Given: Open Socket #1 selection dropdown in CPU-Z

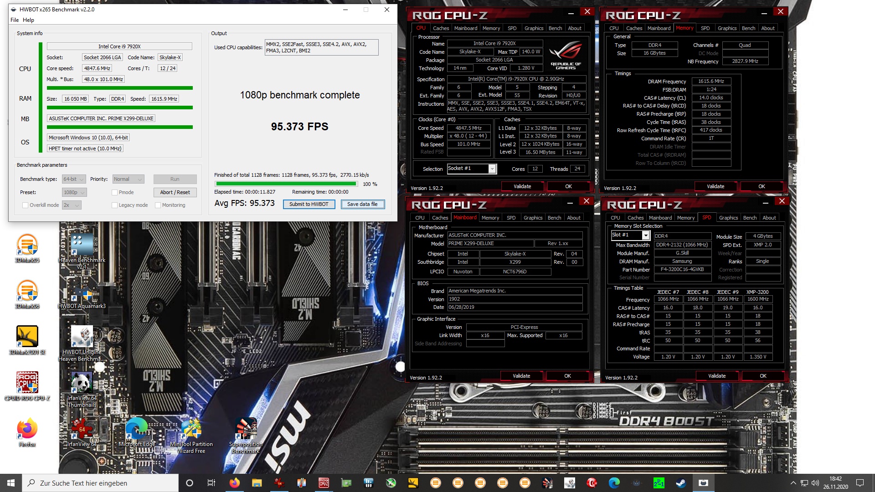Looking at the screenshot, I should pos(472,169).
